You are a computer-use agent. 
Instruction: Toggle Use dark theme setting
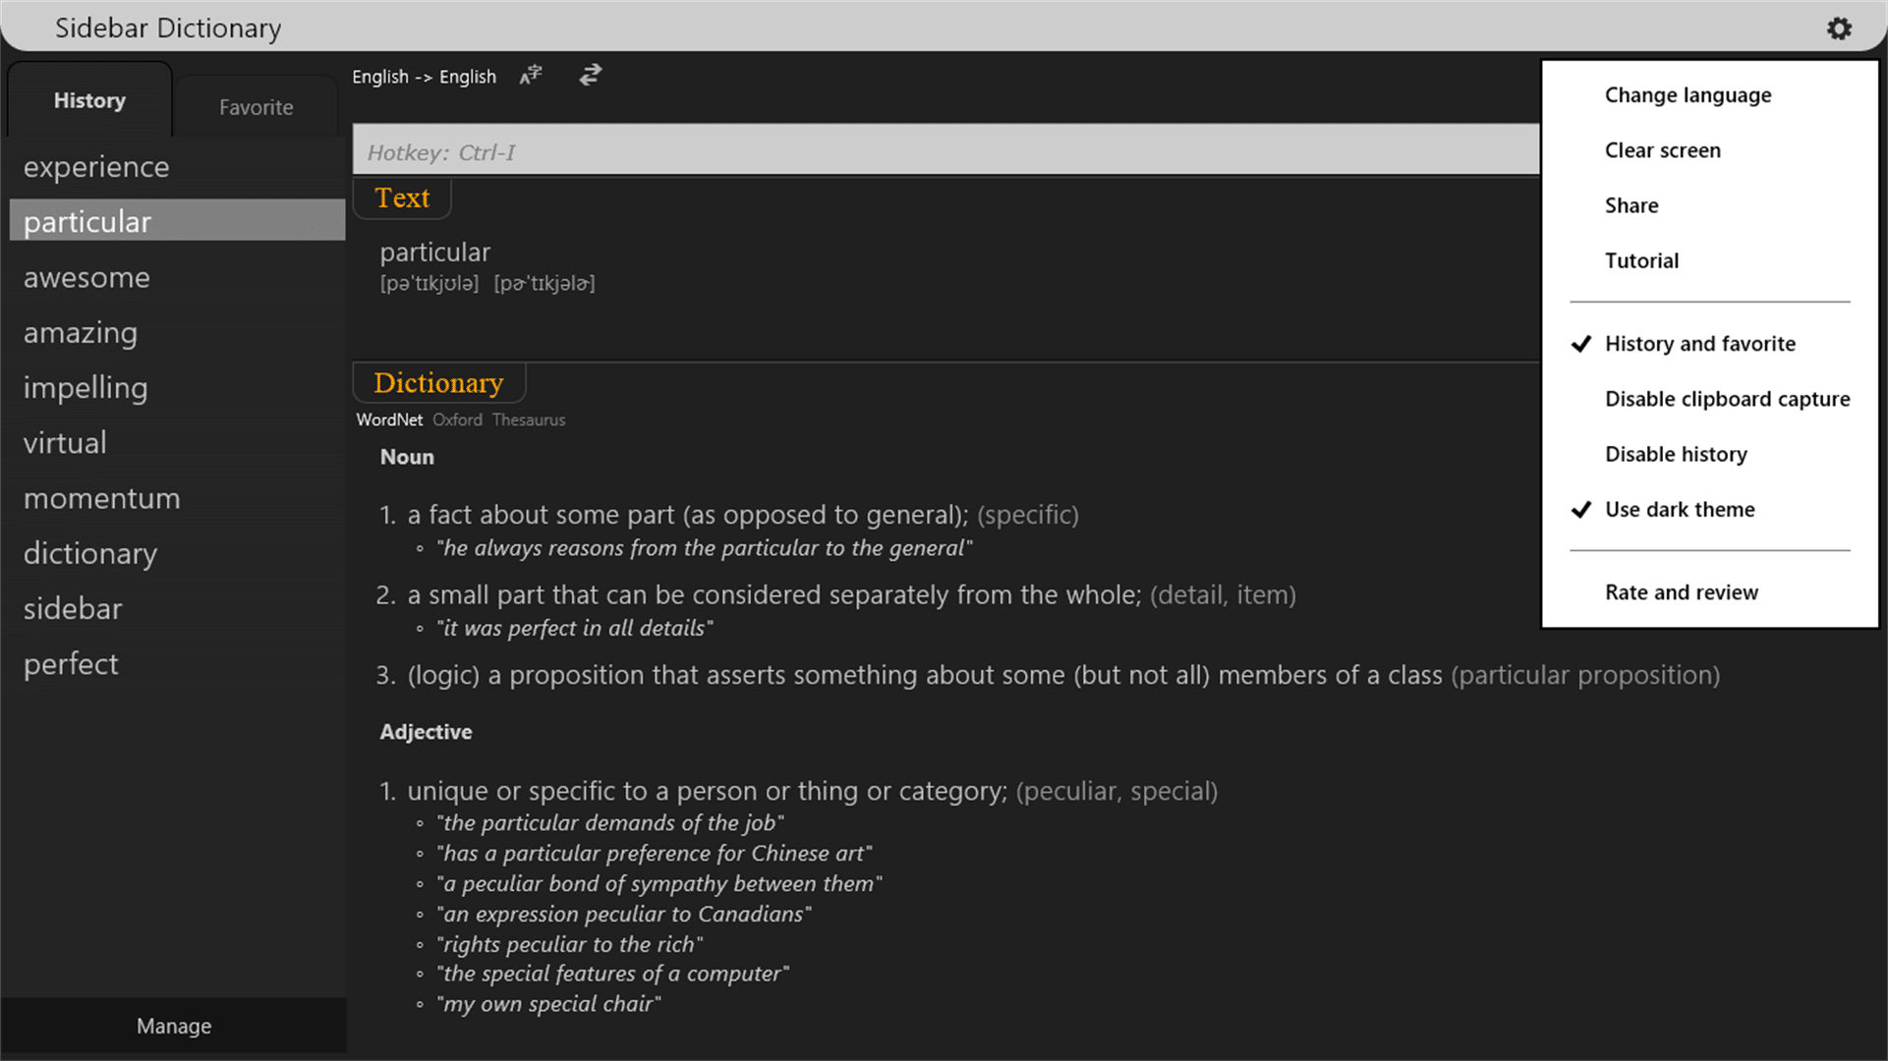[x=1680, y=508]
